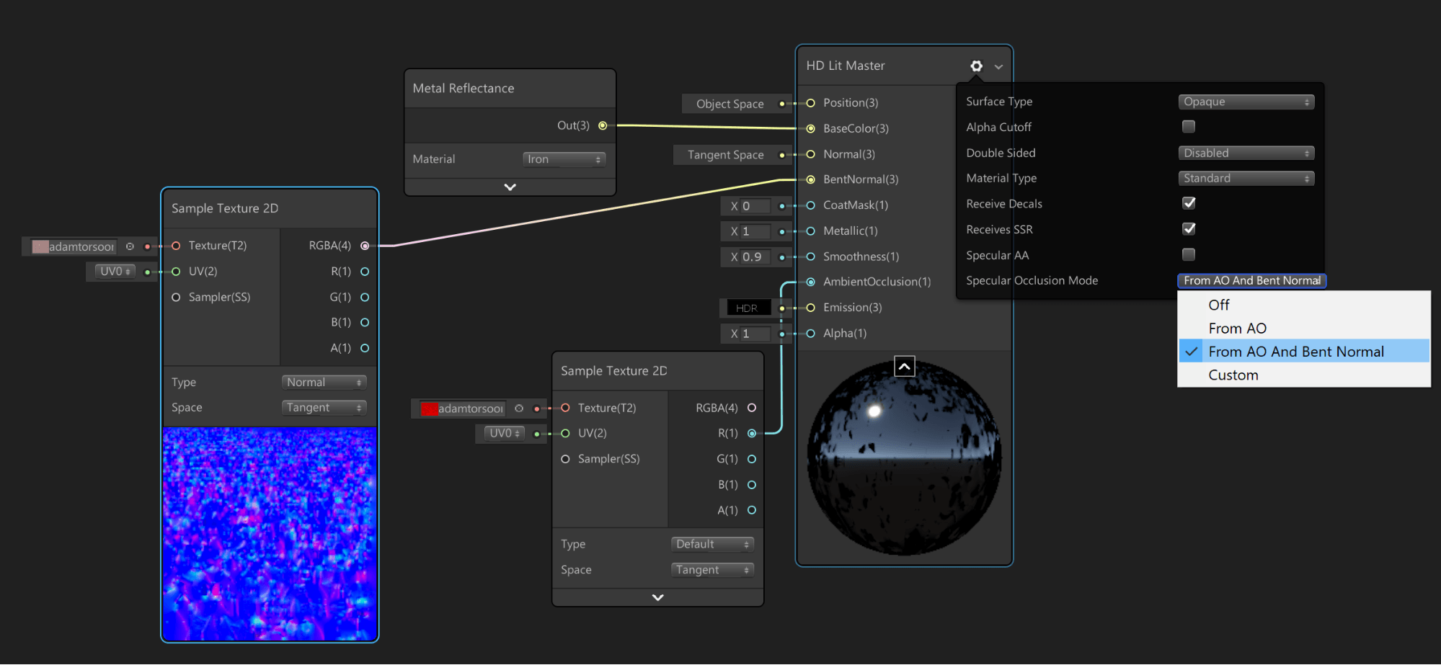Enable the Alpha Cutoff checkbox
This screenshot has height=665, width=1441.
pos(1189,127)
